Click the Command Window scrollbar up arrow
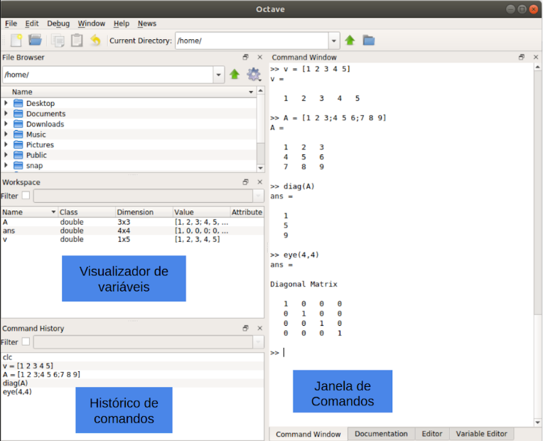The width and height of the screenshot is (543, 441). coord(537,67)
